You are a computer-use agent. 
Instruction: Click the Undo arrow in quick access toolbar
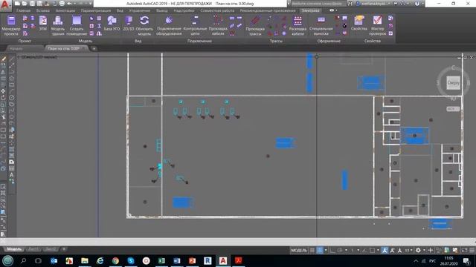[69, 4]
